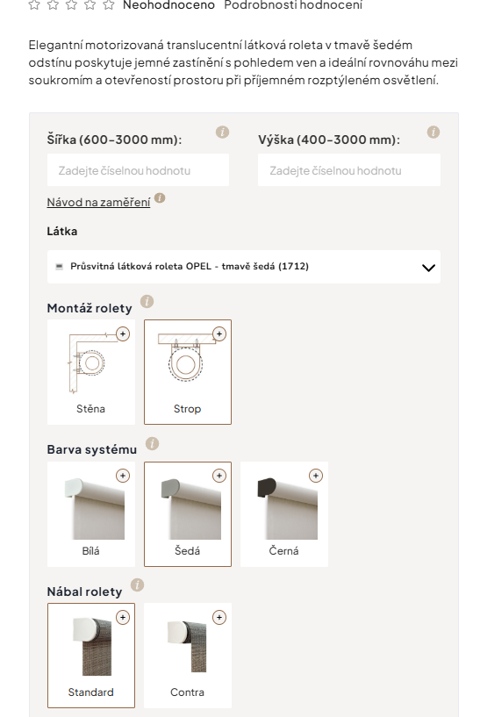Enlarge Stěna mounting image with plus icon
Image resolution: width=480 pixels, height=717 pixels.
pos(123,333)
